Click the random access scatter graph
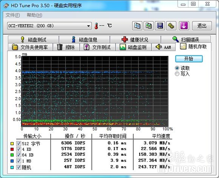 tap(95, 91)
